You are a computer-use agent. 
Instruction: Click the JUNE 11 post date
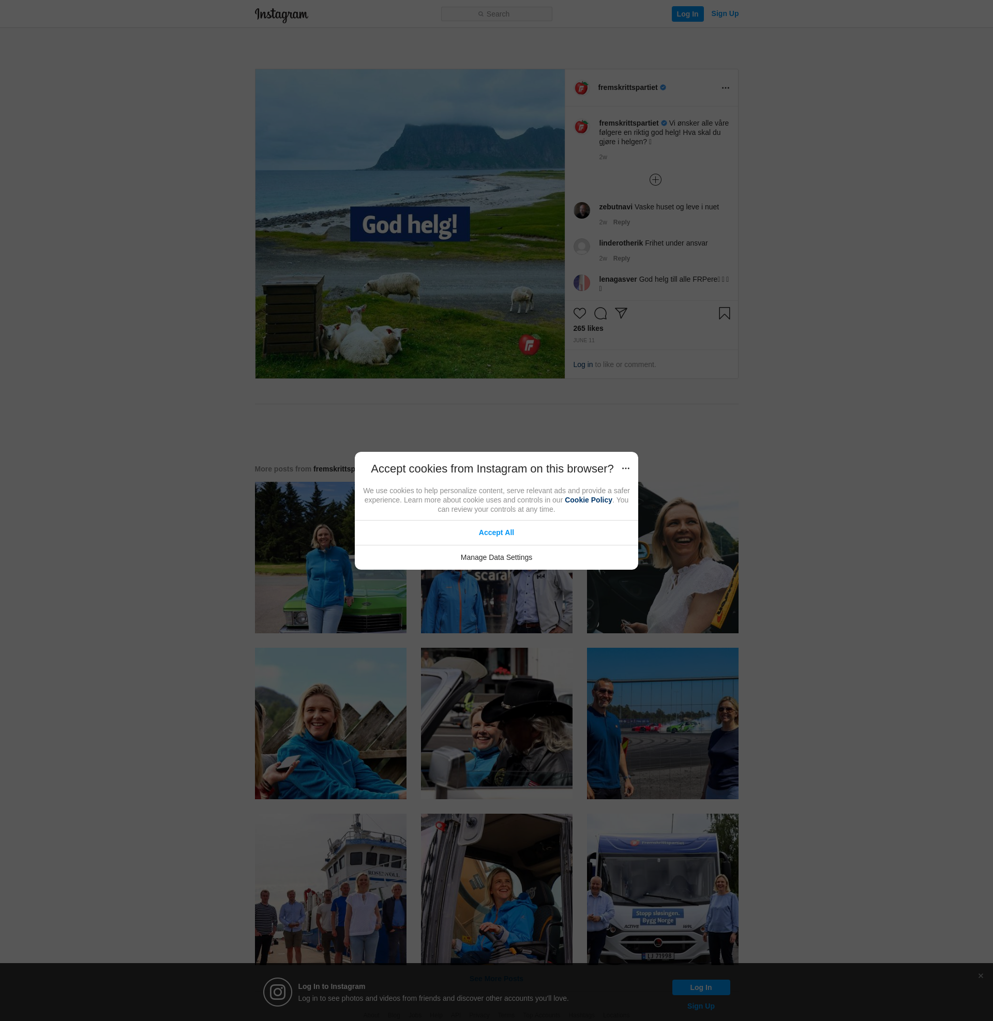point(583,340)
